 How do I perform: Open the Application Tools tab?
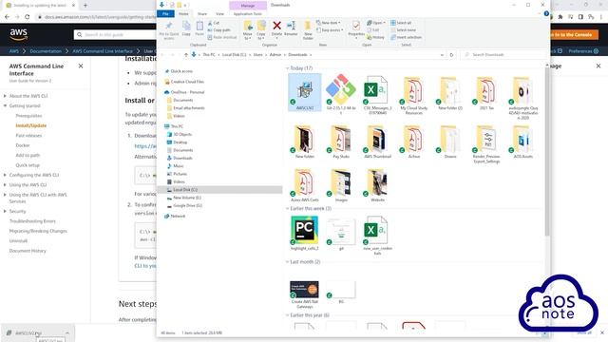(248, 13)
